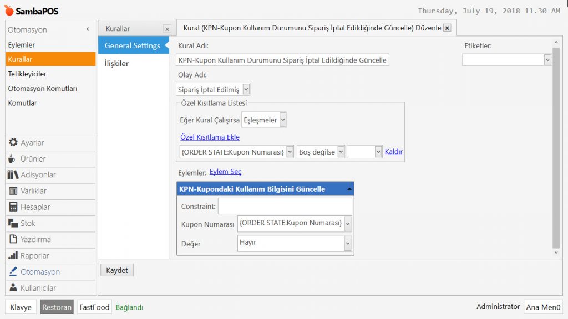Close the Kurallar tab

(167, 29)
